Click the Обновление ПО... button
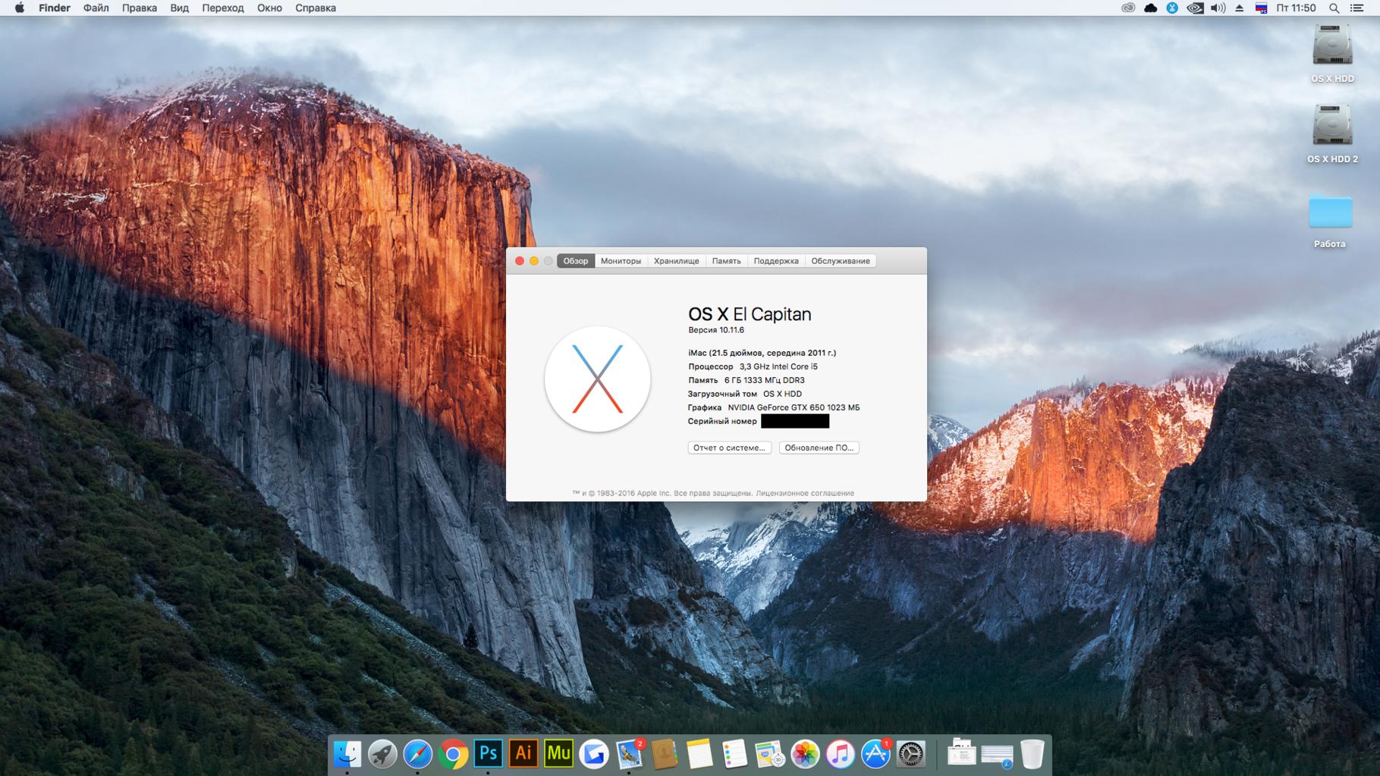The width and height of the screenshot is (1380, 776). (x=819, y=448)
